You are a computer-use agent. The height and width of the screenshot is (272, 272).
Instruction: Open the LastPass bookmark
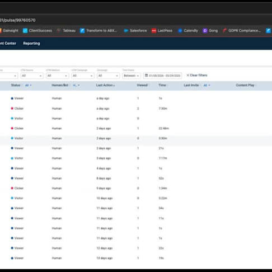tap(162, 31)
